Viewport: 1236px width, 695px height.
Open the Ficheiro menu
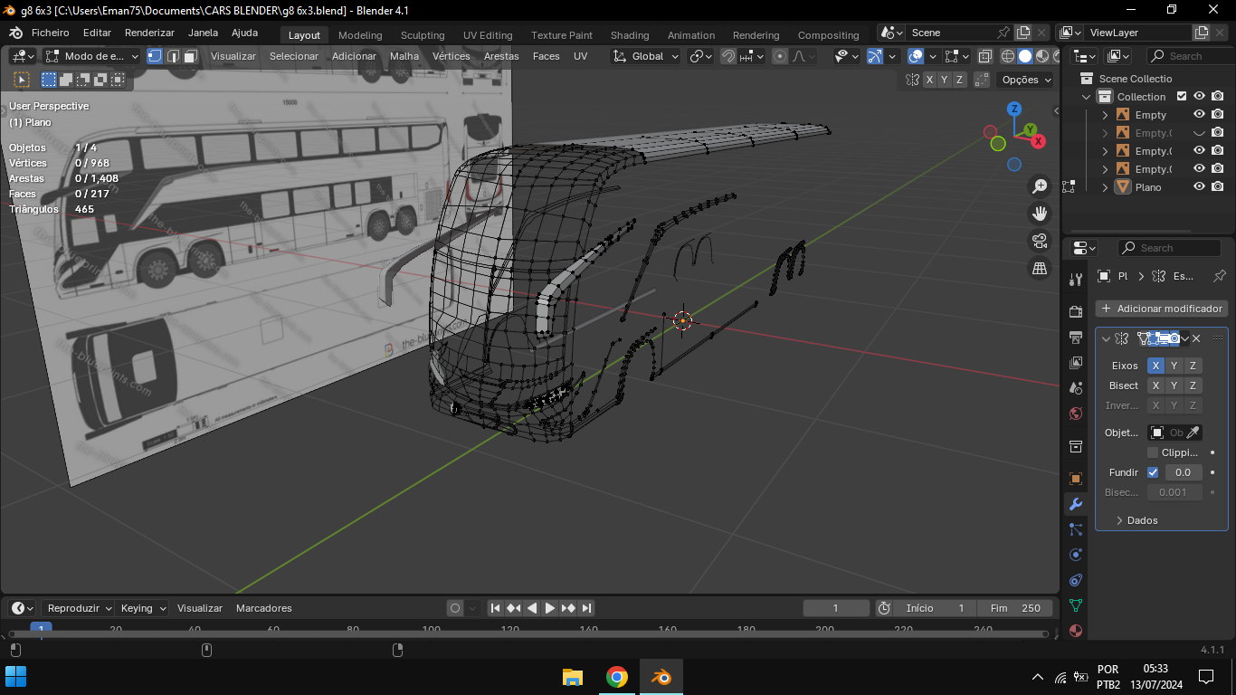pyautogui.click(x=51, y=33)
